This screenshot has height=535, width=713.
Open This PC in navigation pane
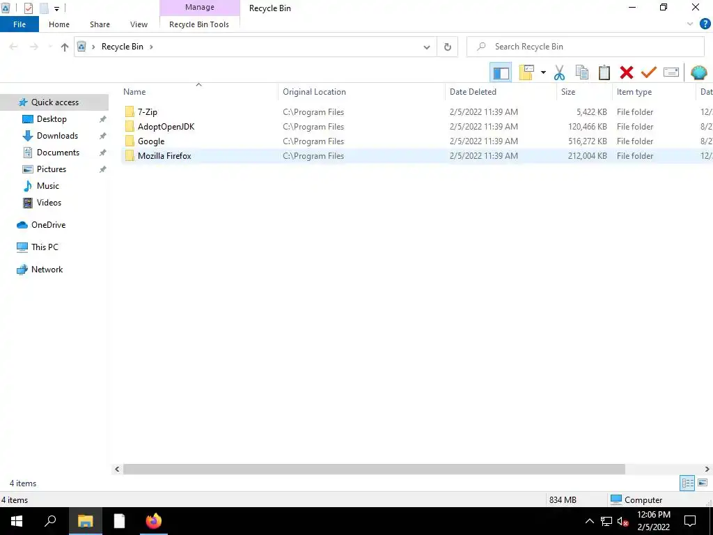tap(45, 247)
